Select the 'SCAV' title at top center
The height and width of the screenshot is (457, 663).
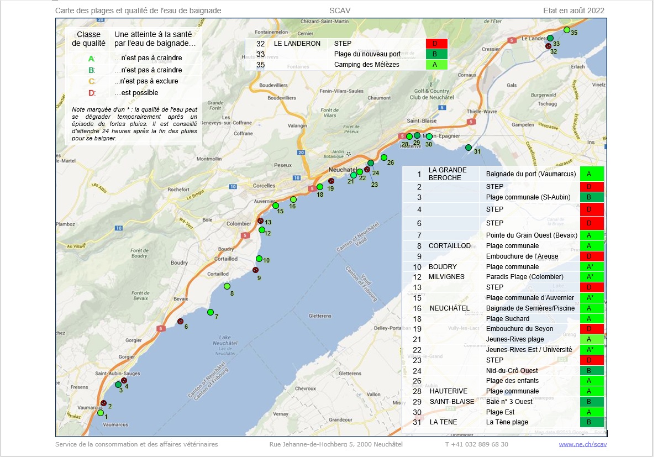pyautogui.click(x=340, y=10)
